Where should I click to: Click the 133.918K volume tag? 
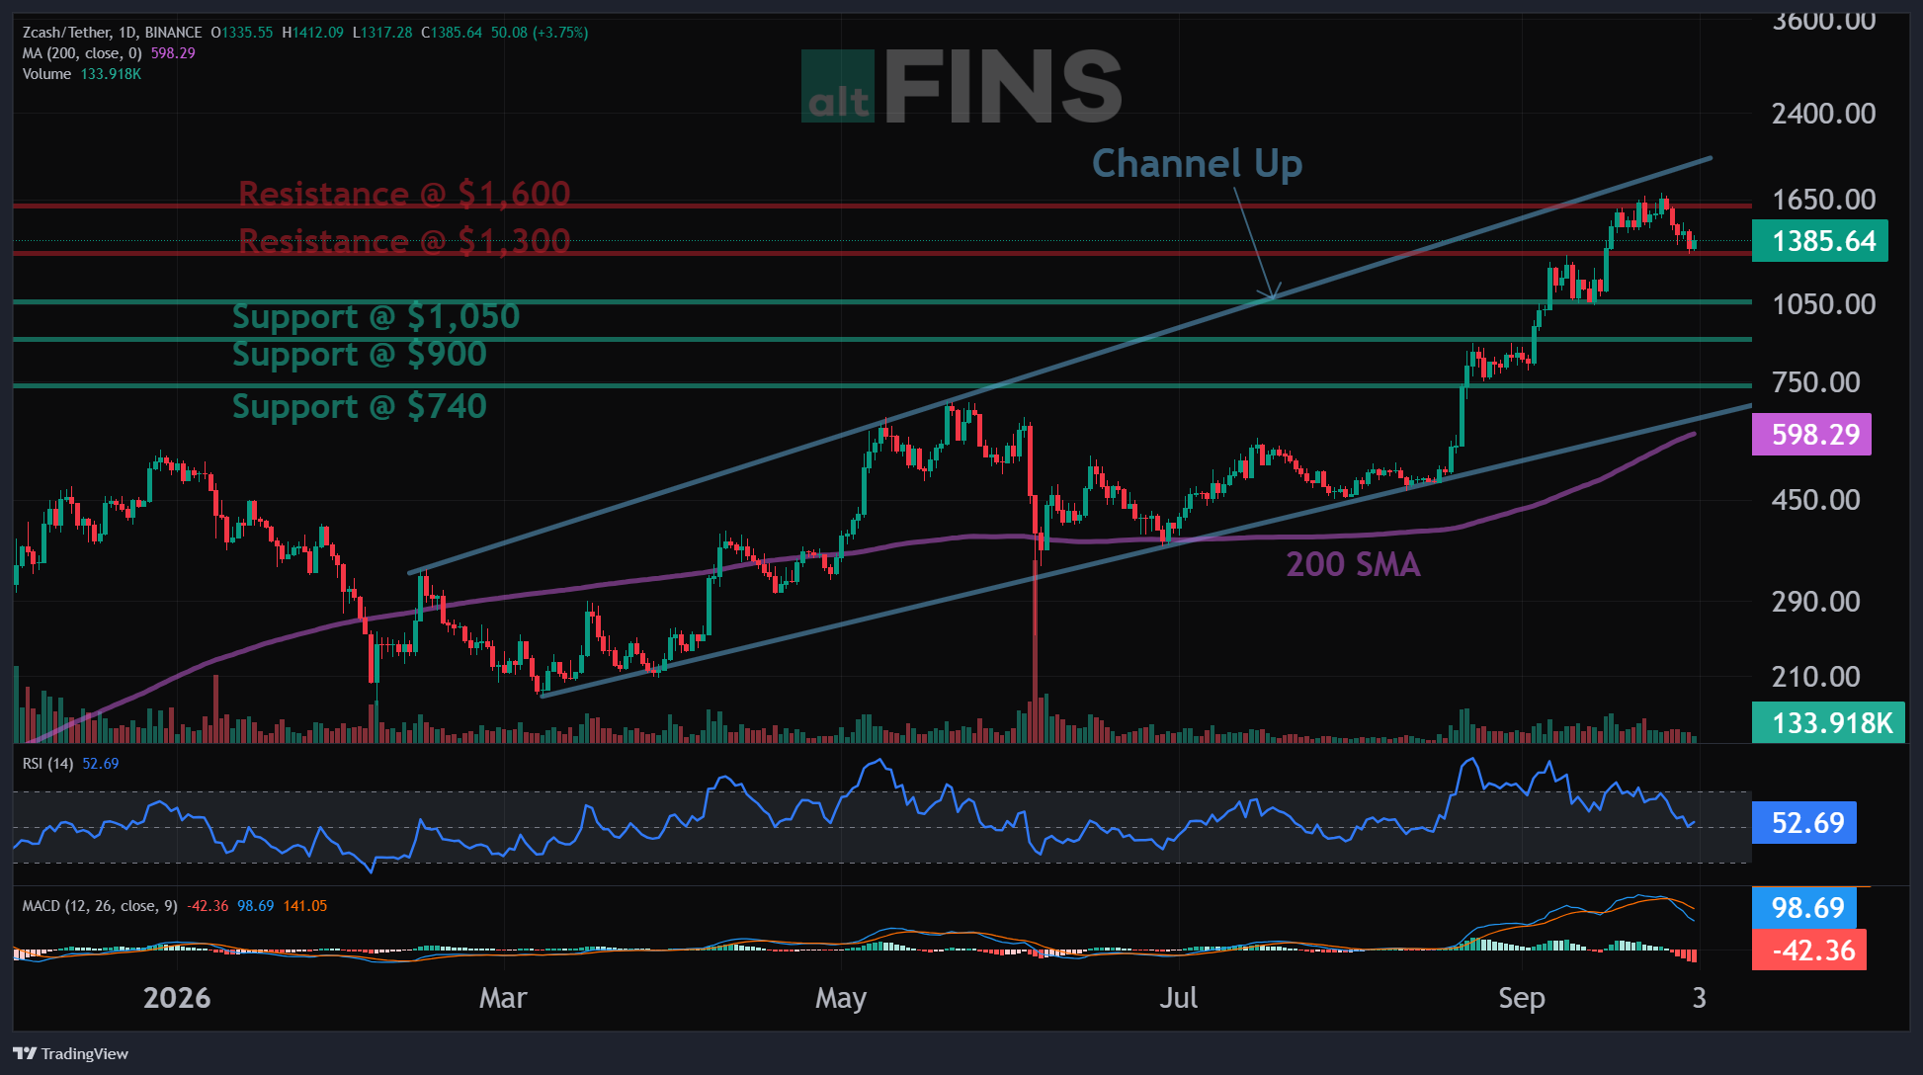[x=1828, y=723]
